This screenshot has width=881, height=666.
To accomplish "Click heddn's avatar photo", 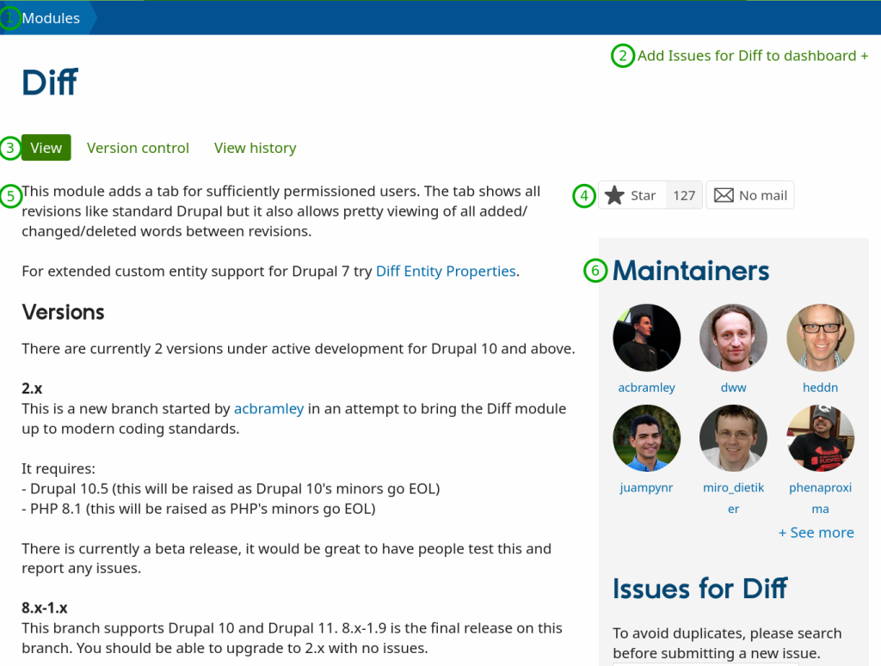I will coord(820,338).
